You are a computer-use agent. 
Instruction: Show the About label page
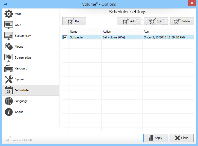[19, 112]
